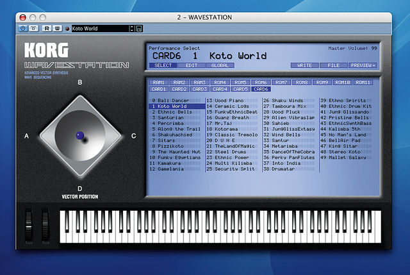Click the FILE button
Image resolution: width=410 pixels, height=275 pixels.
tap(333, 65)
